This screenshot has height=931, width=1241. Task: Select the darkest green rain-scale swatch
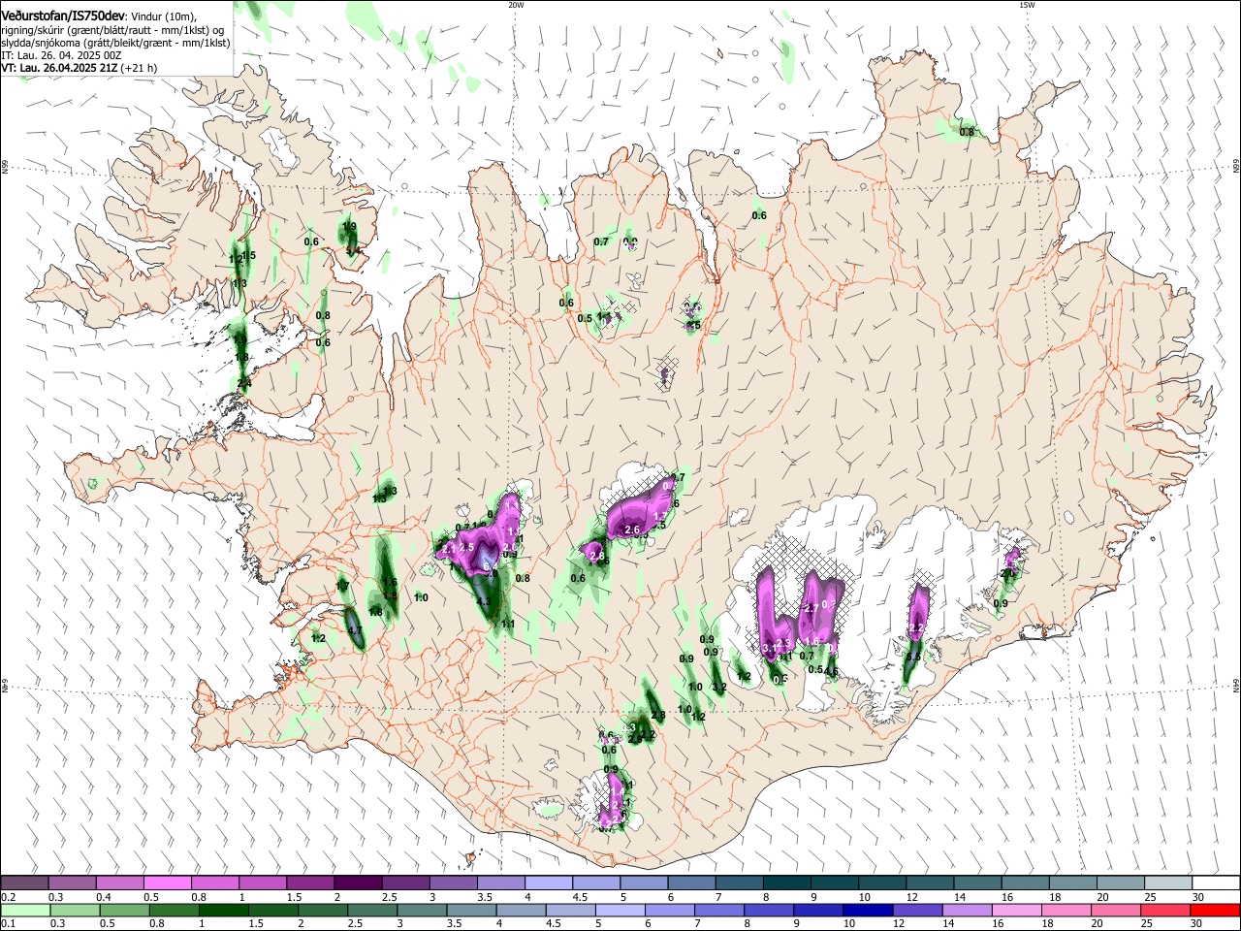click(x=224, y=911)
